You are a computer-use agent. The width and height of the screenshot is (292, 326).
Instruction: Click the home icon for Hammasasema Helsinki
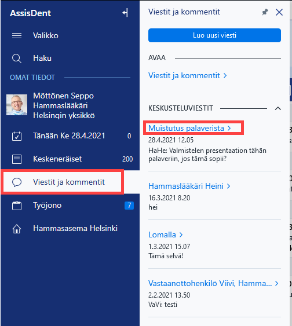coord(17,229)
